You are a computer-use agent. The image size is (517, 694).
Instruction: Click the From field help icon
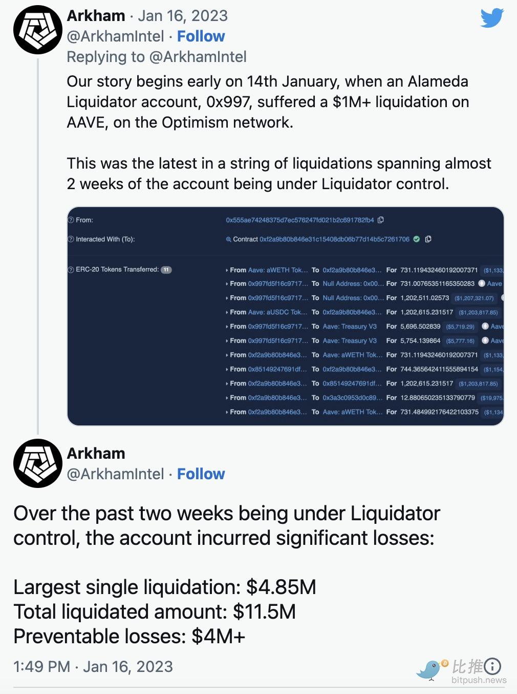point(71,220)
